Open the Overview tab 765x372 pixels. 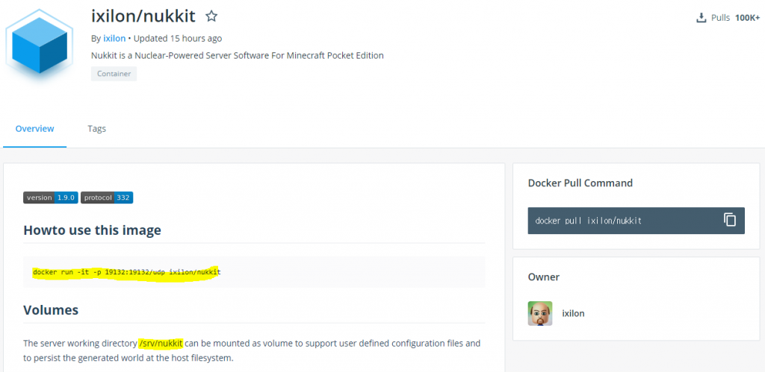34,128
